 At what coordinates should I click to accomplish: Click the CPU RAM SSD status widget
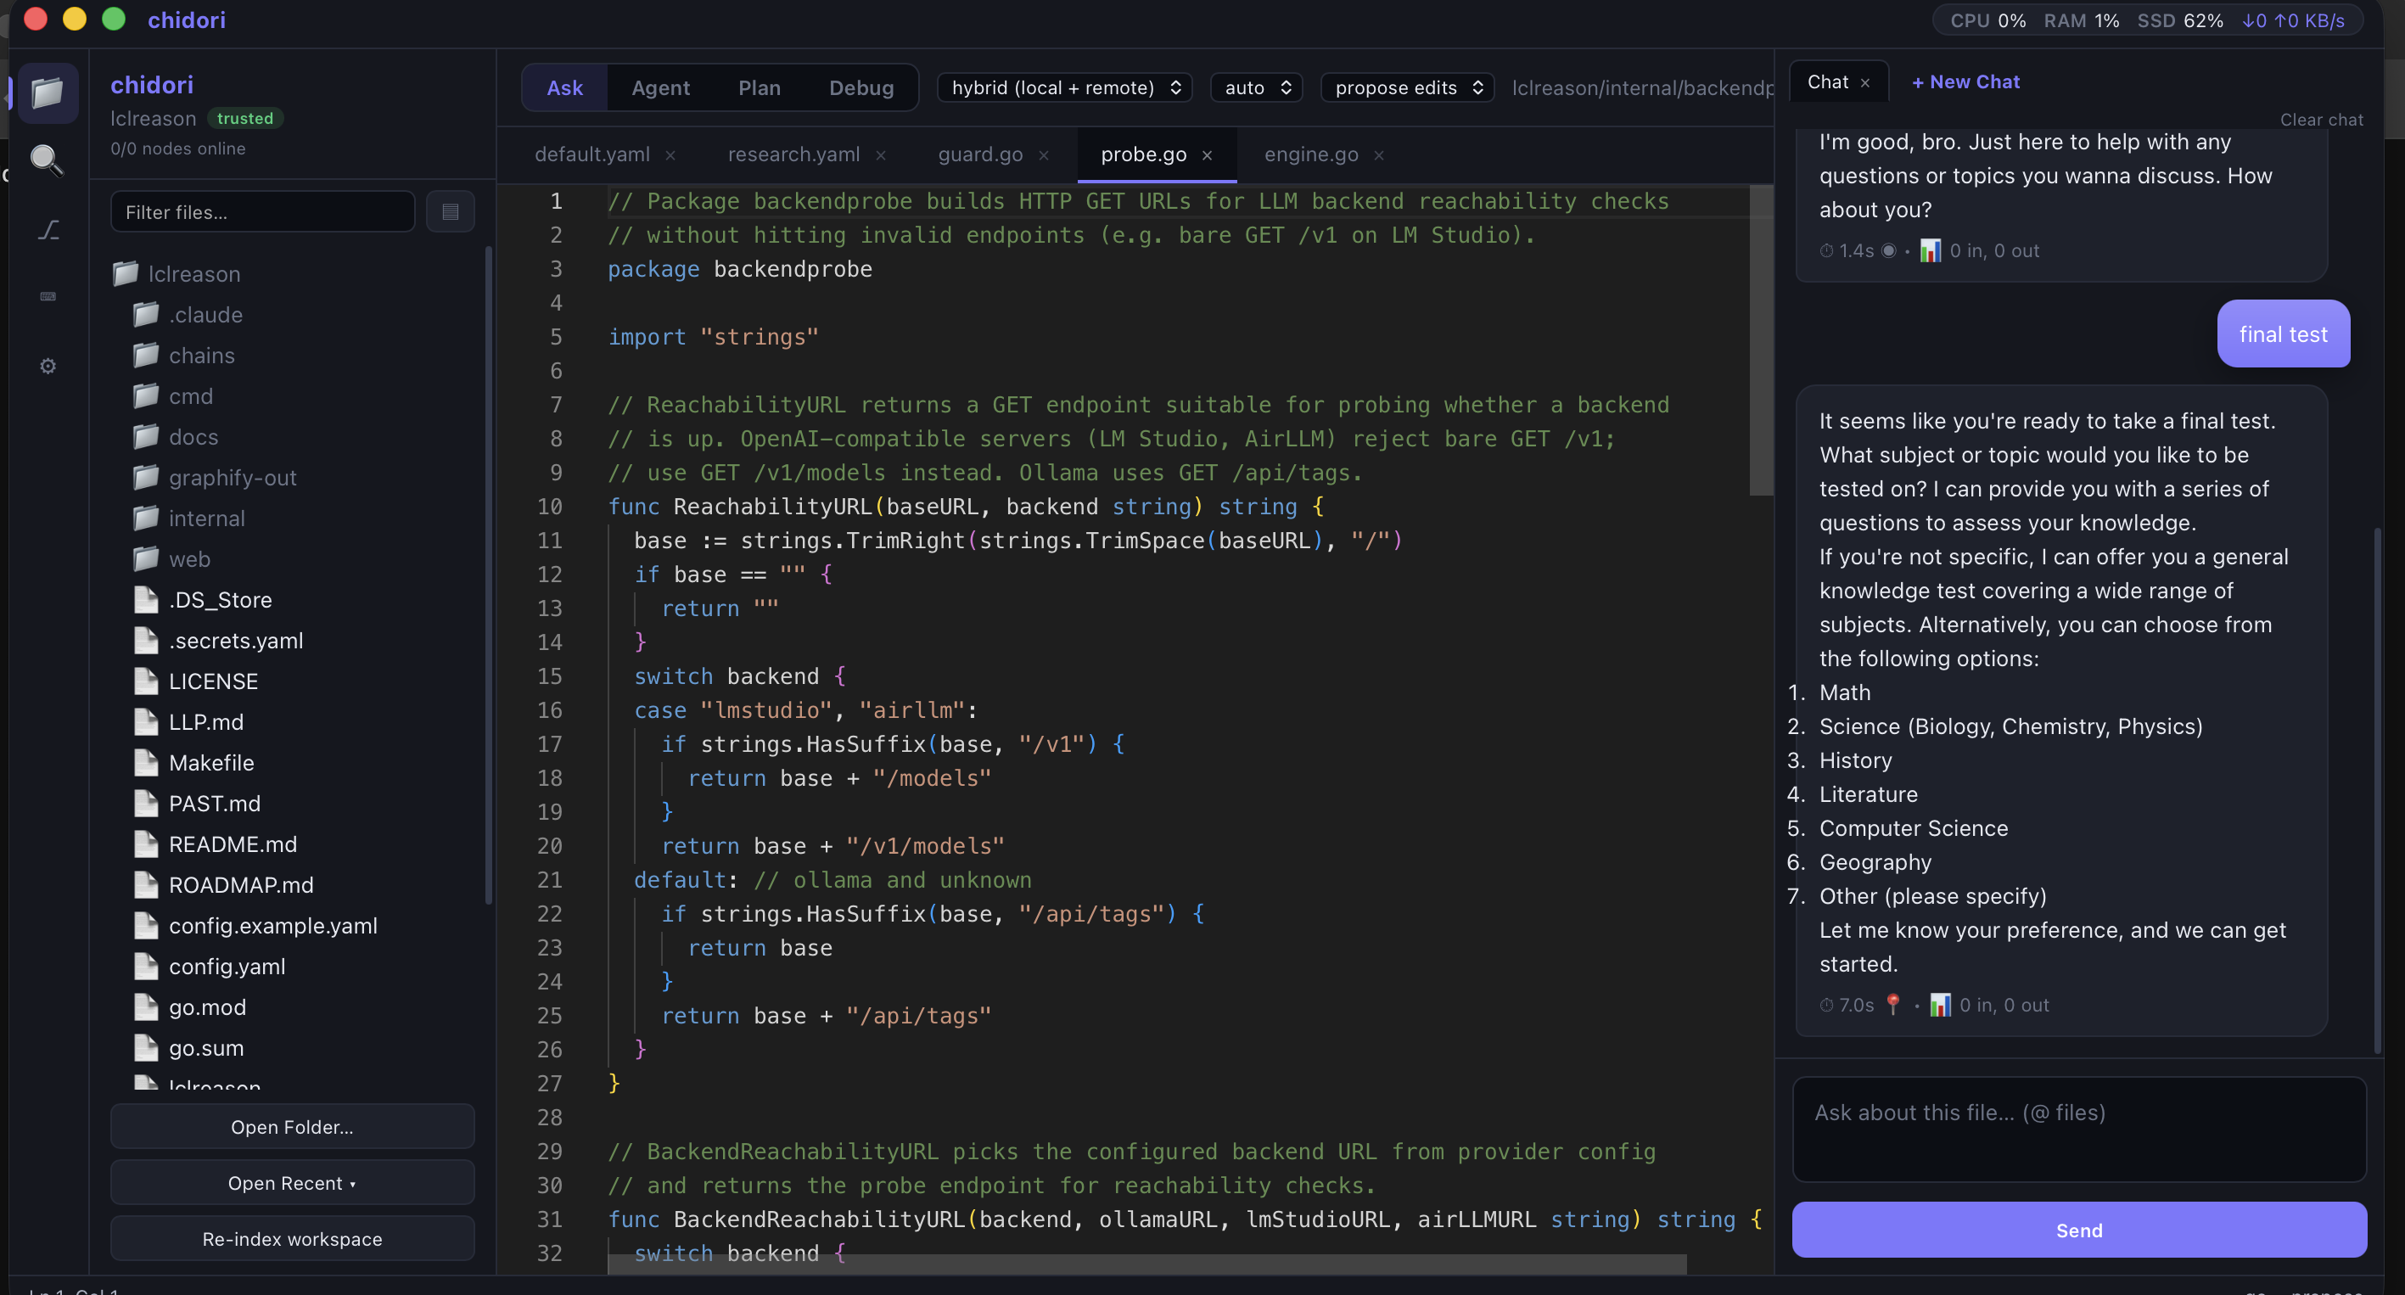point(2146,20)
